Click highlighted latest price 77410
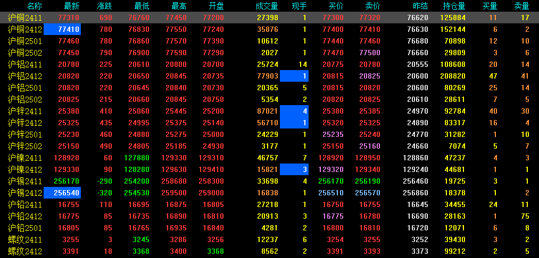Screen dimensions: 539x258 (62, 30)
